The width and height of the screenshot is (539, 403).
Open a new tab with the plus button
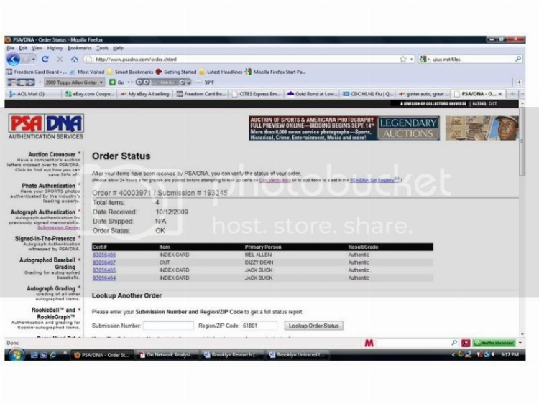[x=512, y=94]
